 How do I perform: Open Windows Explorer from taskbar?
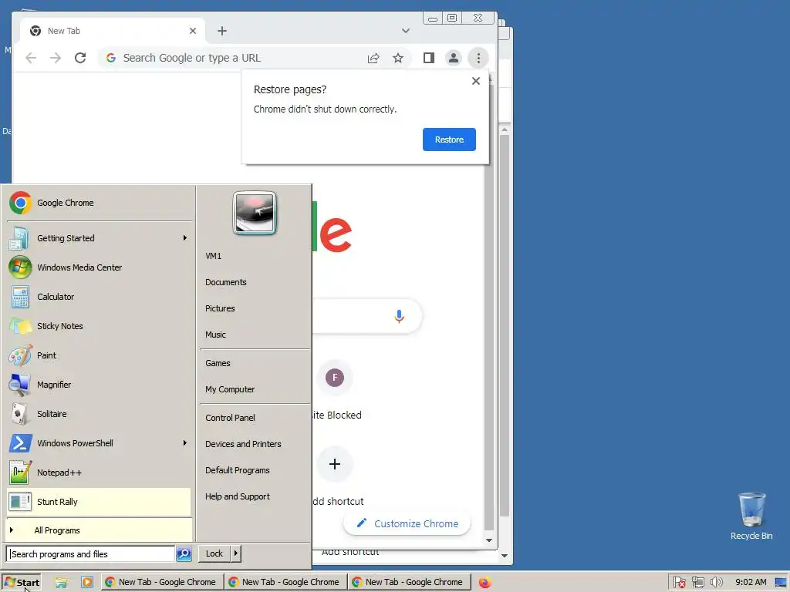[61, 583]
